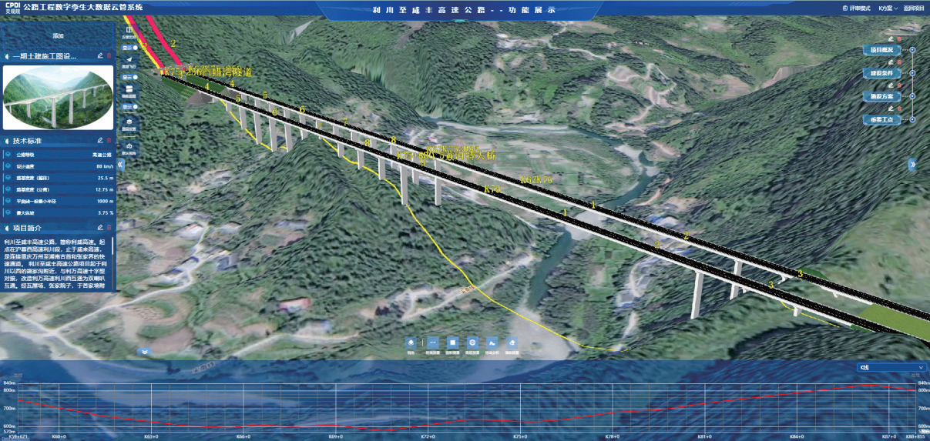Toggle the third 显示 switch above layer management
The height and width of the screenshot is (441, 930).
tap(129, 107)
